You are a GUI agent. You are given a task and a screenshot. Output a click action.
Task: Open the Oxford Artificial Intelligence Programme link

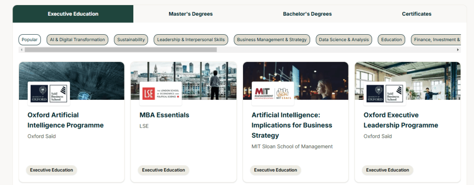(x=65, y=120)
